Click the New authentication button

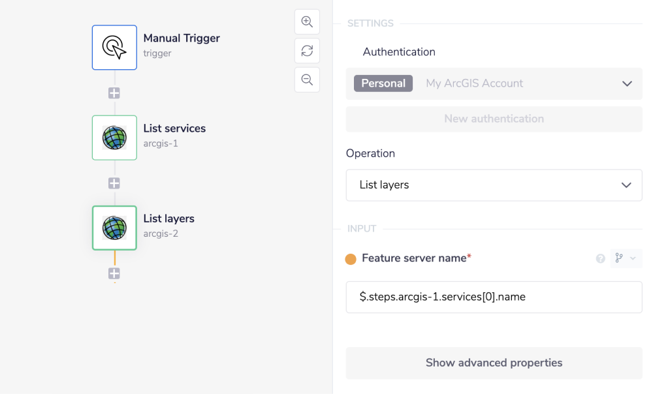click(494, 119)
